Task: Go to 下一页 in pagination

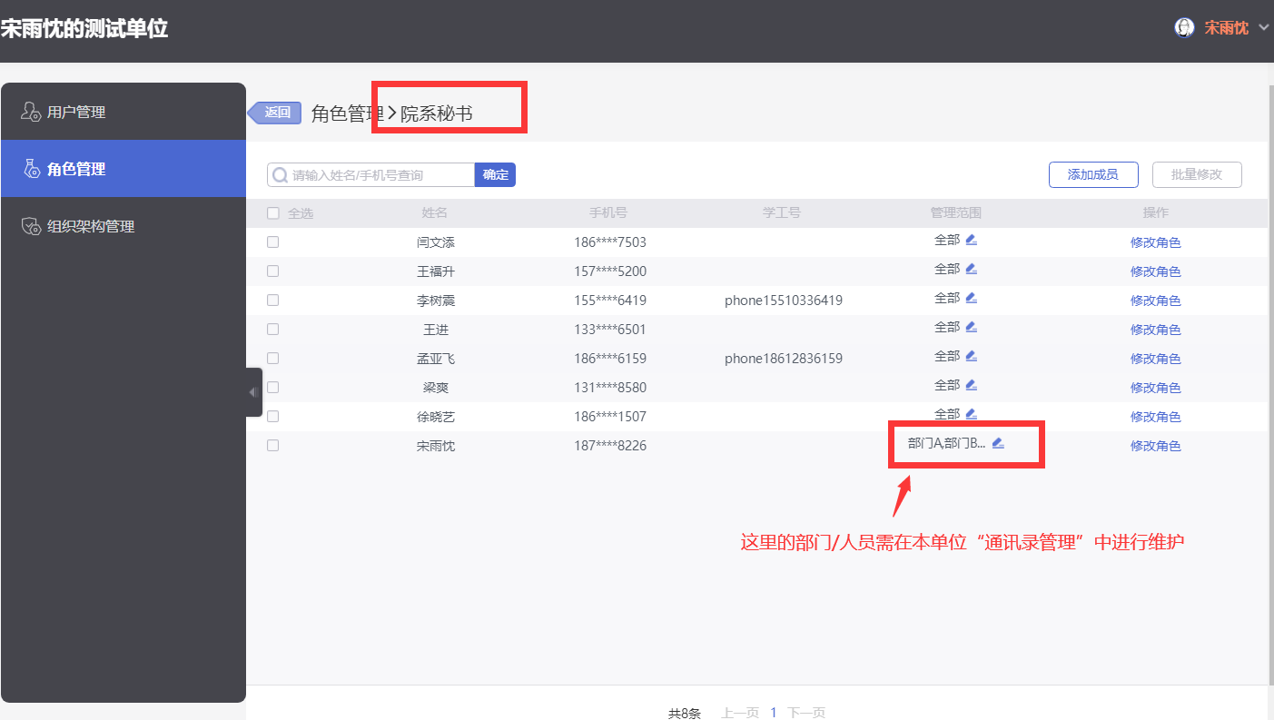Action: point(806,713)
